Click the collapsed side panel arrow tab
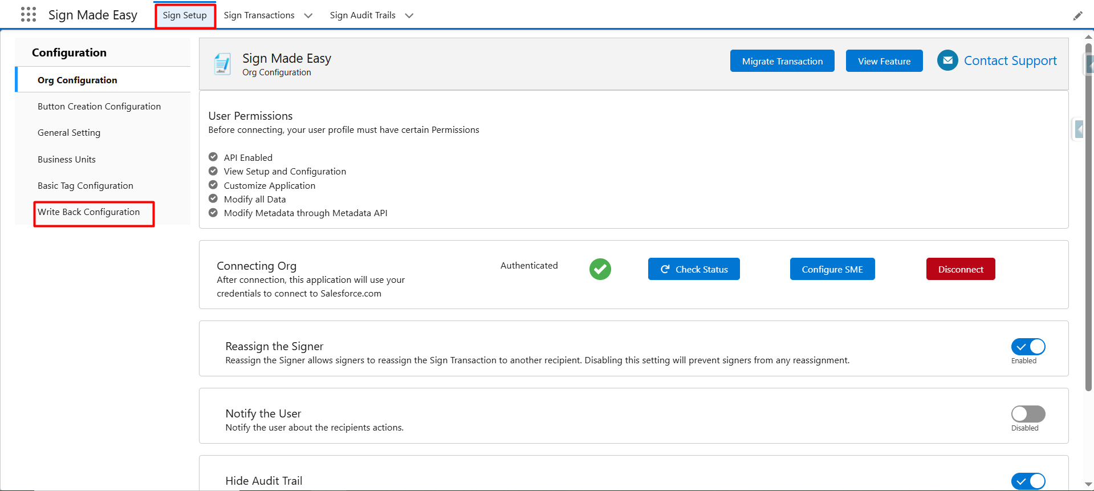The width and height of the screenshot is (1094, 491). pyautogui.click(x=1079, y=129)
